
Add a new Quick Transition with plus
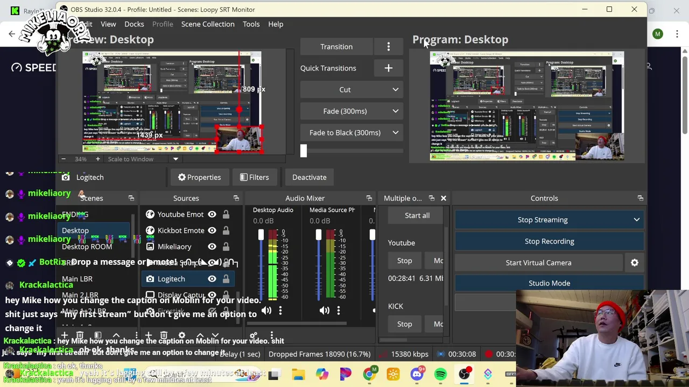click(388, 68)
